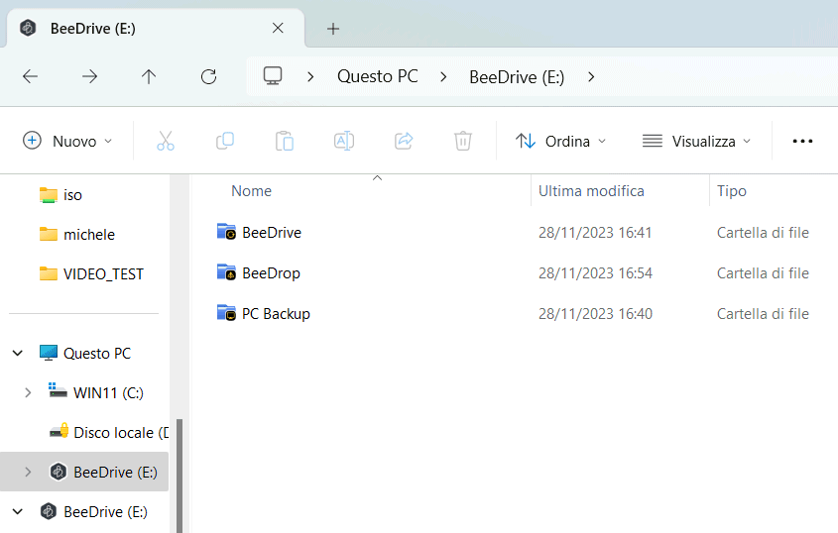
Task: Open the three-dots more options menu
Action: coord(802,141)
